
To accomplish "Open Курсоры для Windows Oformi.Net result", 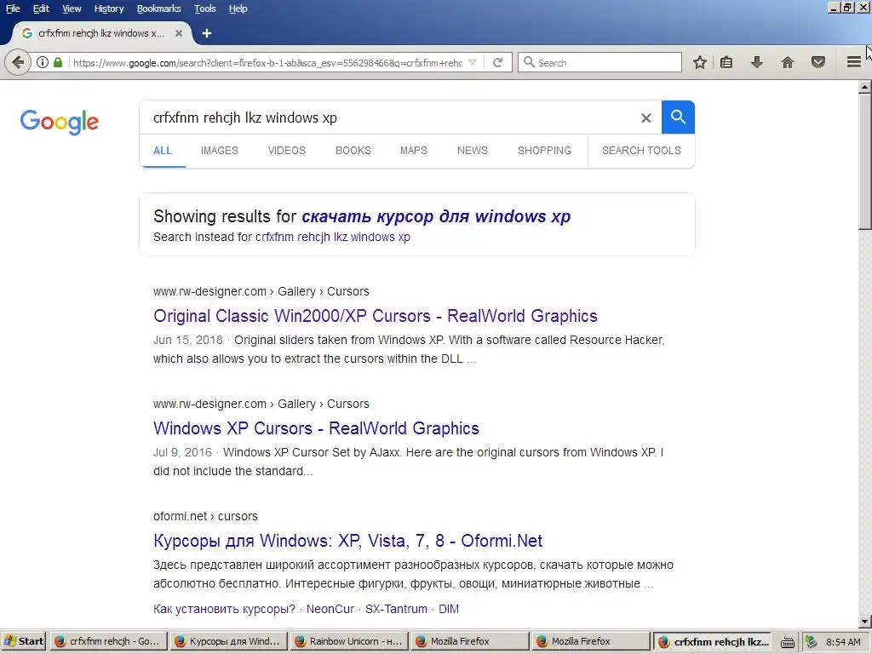I will tap(348, 541).
